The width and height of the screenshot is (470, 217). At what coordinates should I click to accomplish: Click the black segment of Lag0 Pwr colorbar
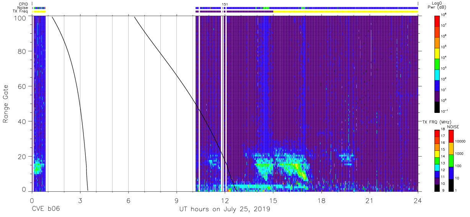(437, 106)
